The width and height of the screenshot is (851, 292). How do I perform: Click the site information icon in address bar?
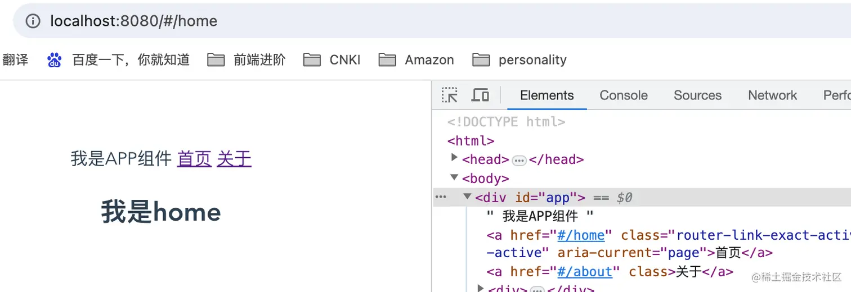(x=33, y=21)
